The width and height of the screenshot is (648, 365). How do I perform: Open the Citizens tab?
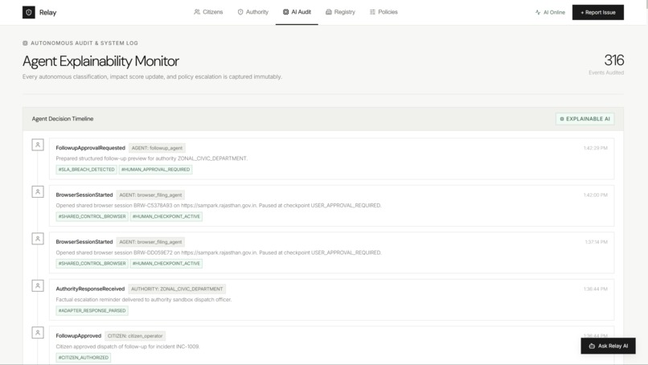(208, 12)
